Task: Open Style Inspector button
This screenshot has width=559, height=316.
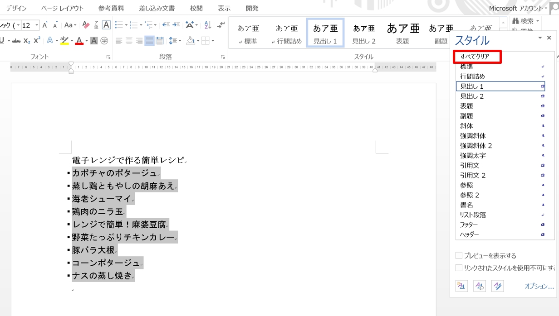Action: click(x=480, y=286)
